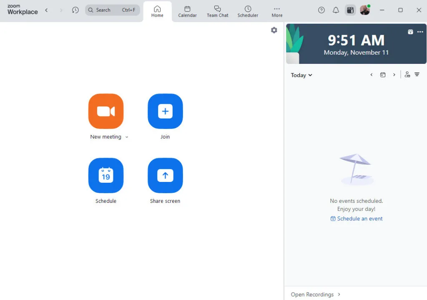Switch to the Team Chat tab
Image resolution: width=427 pixels, height=300 pixels.
coord(217,11)
